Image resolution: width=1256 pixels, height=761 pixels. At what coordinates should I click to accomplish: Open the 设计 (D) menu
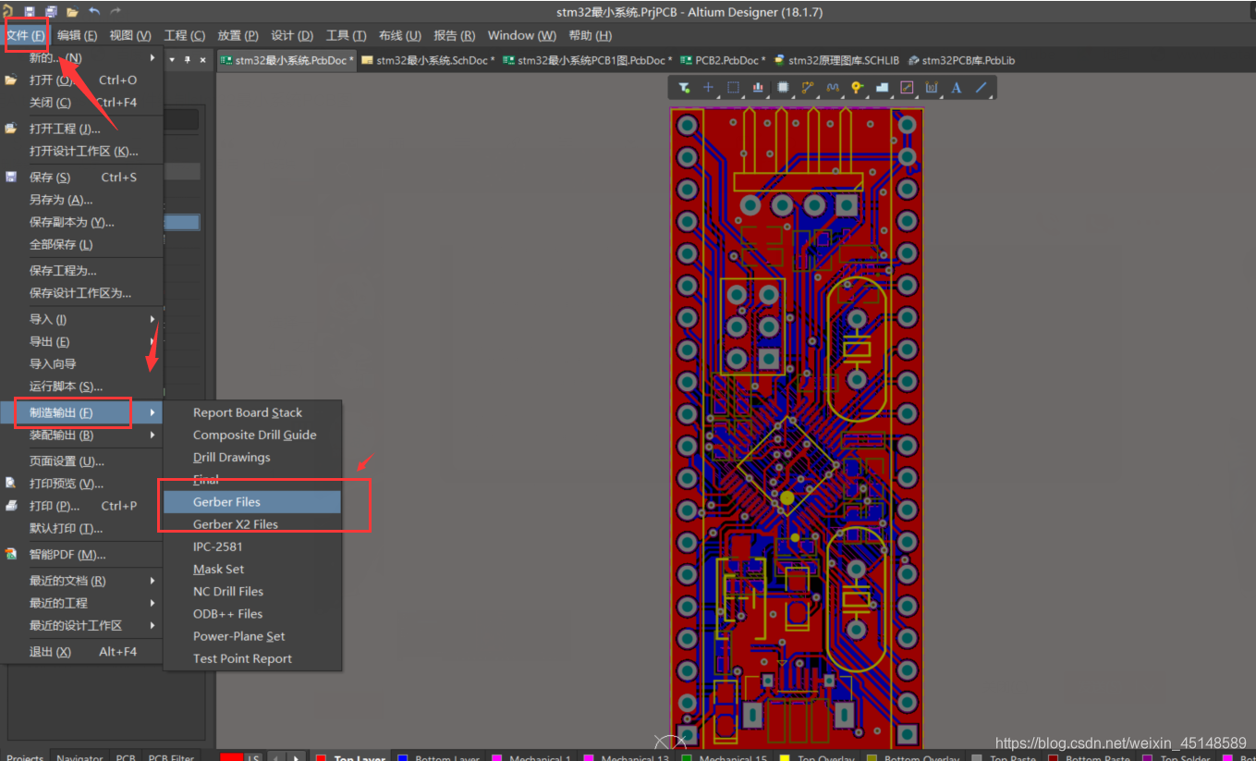click(x=292, y=35)
